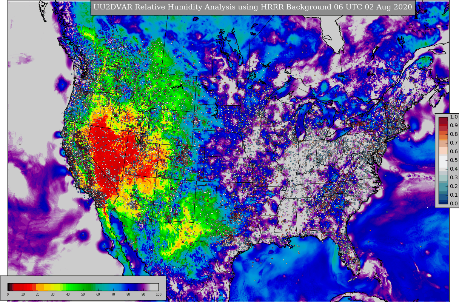
Task: Pick the red segment of humidity colorbar
Action: click(x=23, y=287)
